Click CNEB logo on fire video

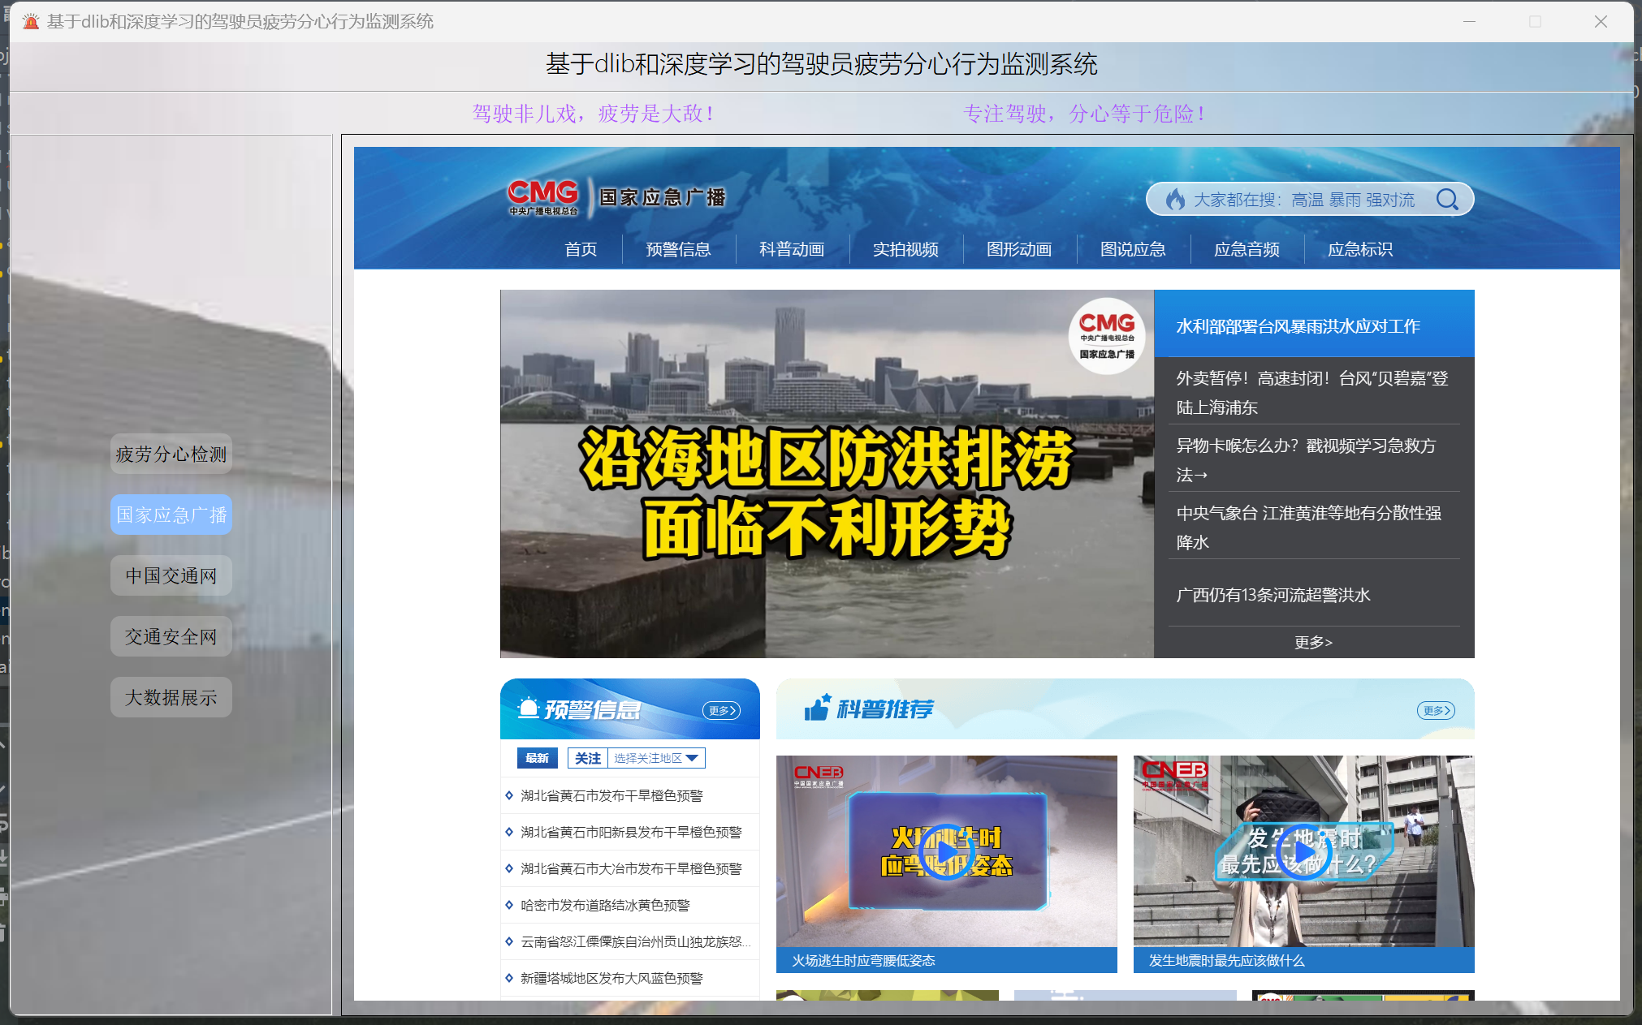819,775
